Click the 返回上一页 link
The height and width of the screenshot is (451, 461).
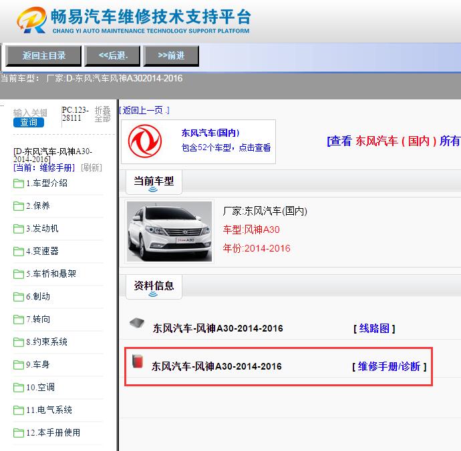point(144,110)
